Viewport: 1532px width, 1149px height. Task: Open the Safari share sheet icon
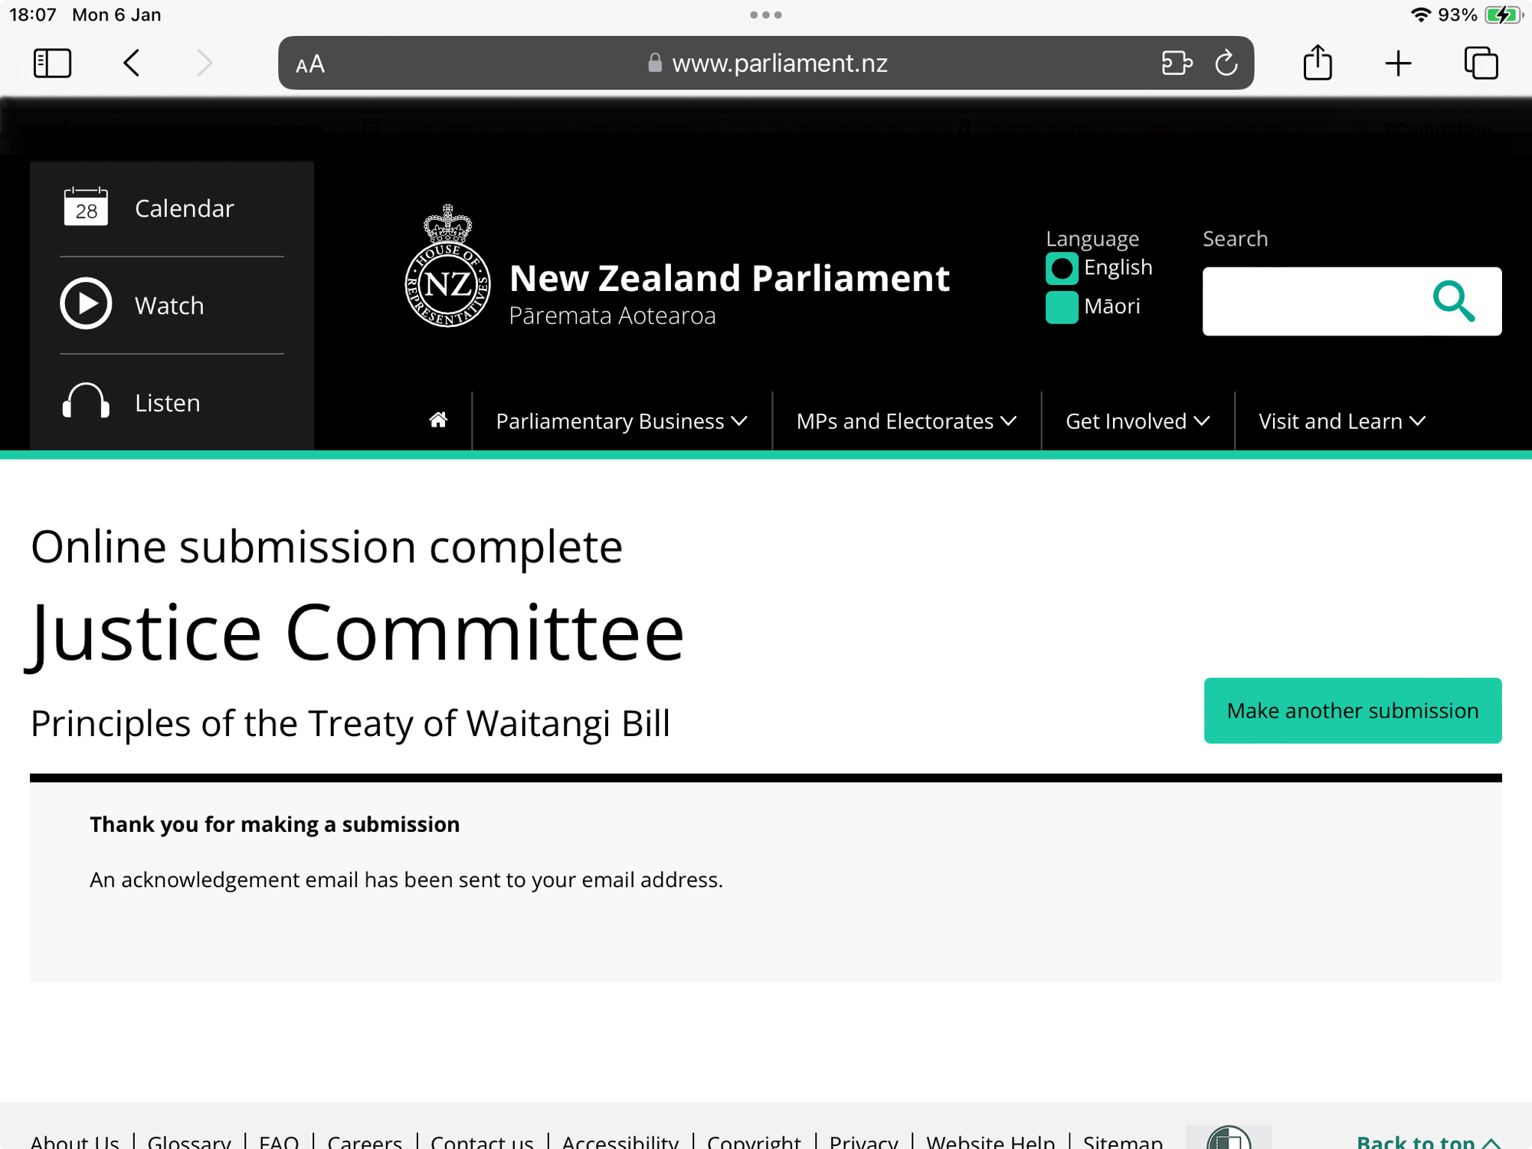pyautogui.click(x=1318, y=63)
